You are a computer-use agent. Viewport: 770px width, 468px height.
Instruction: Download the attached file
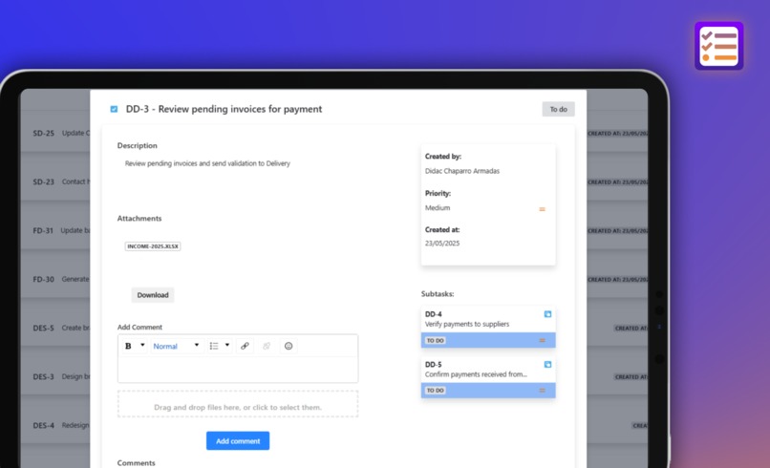pyautogui.click(x=153, y=295)
